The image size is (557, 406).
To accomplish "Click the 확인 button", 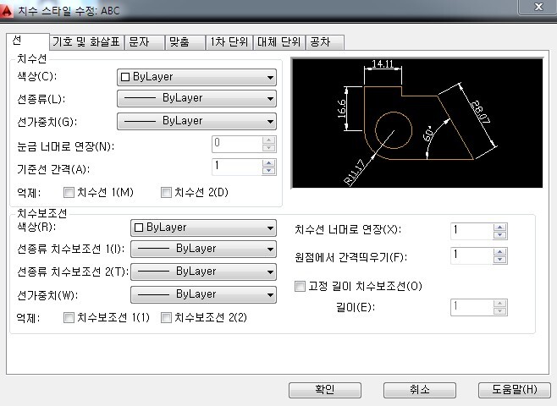I will [325, 390].
